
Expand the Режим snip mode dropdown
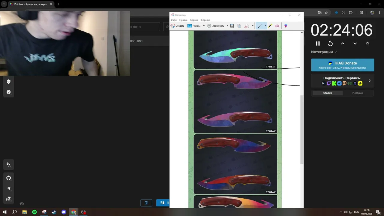click(x=204, y=26)
